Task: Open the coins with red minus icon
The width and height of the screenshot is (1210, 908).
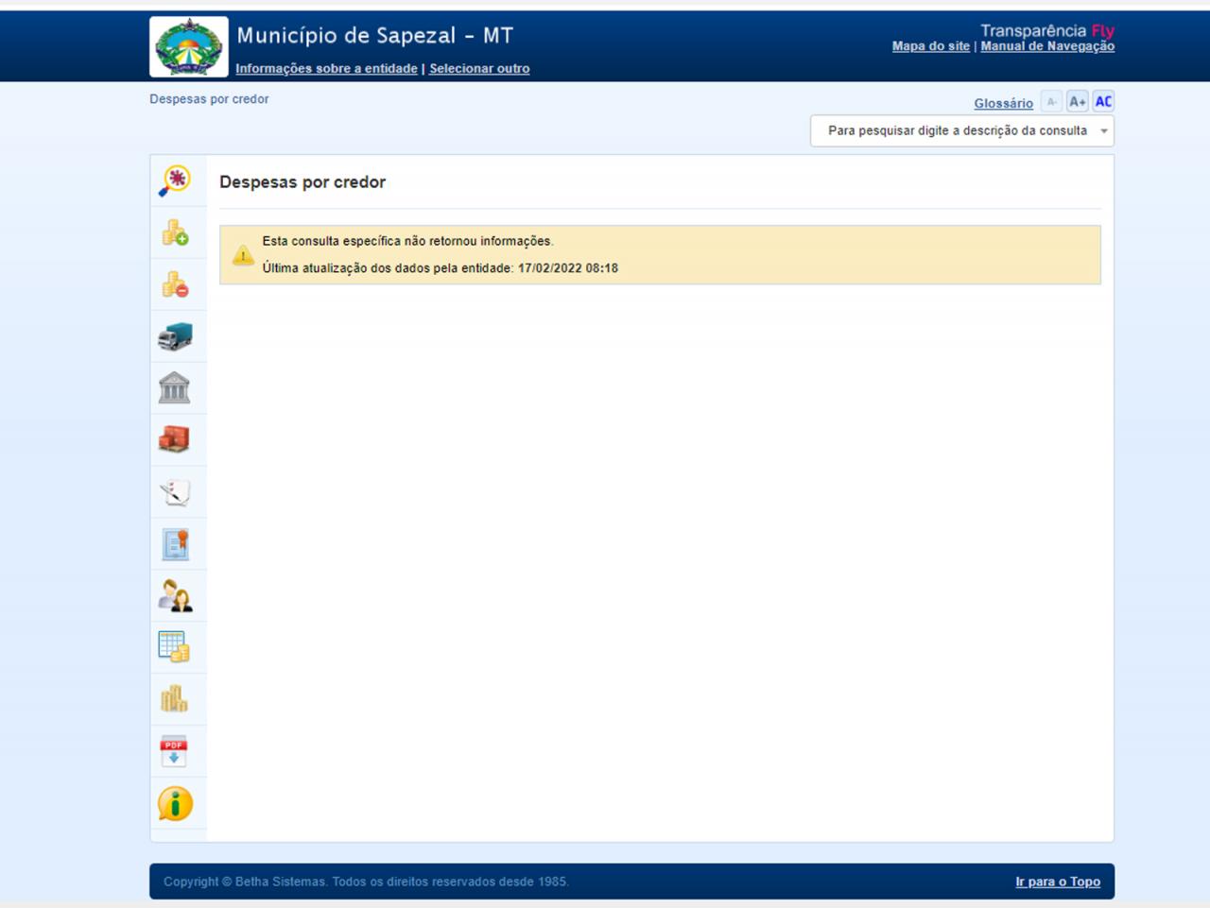Action: click(x=175, y=284)
